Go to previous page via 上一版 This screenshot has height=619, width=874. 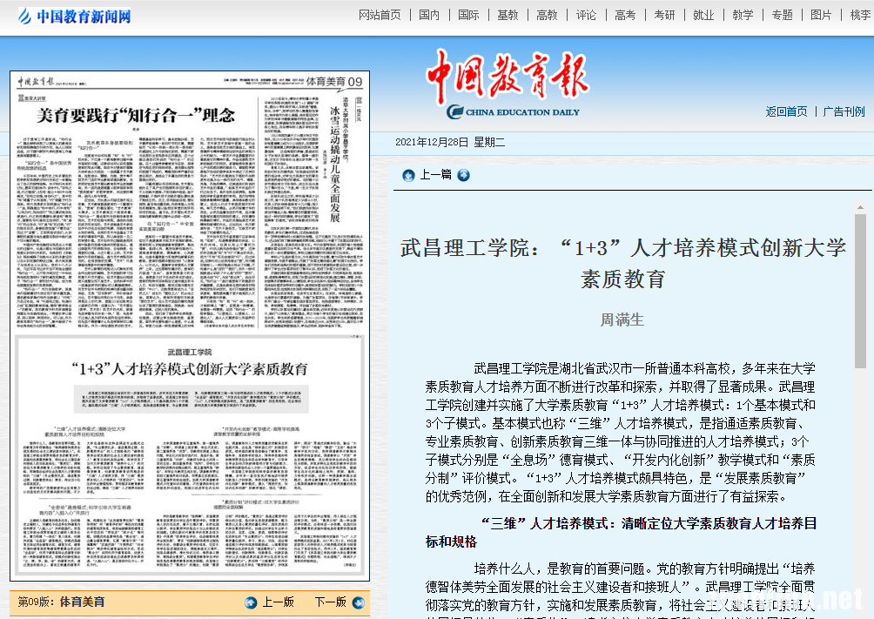279,602
